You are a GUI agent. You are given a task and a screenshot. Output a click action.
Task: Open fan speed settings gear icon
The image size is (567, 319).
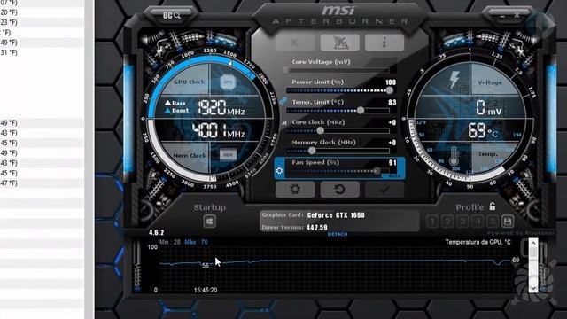[x=280, y=171]
